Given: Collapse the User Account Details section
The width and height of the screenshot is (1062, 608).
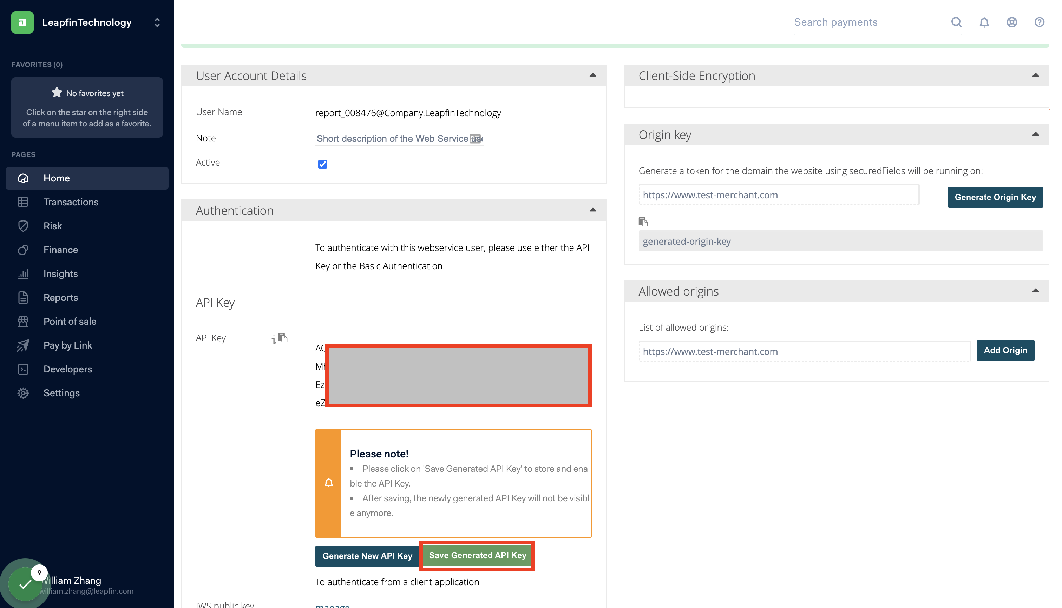Looking at the screenshot, I should coord(592,75).
